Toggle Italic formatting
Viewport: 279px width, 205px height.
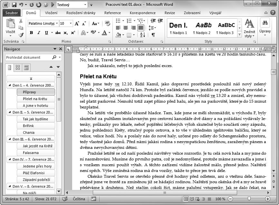click(39, 33)
